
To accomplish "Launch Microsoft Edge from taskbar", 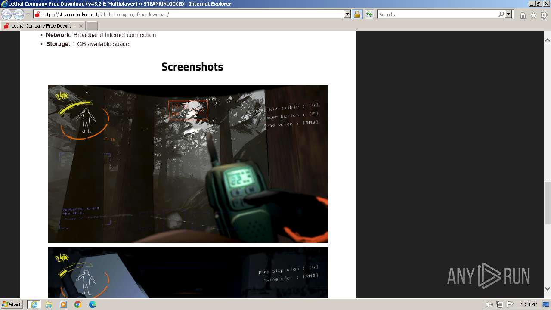I will click(93, 304).
